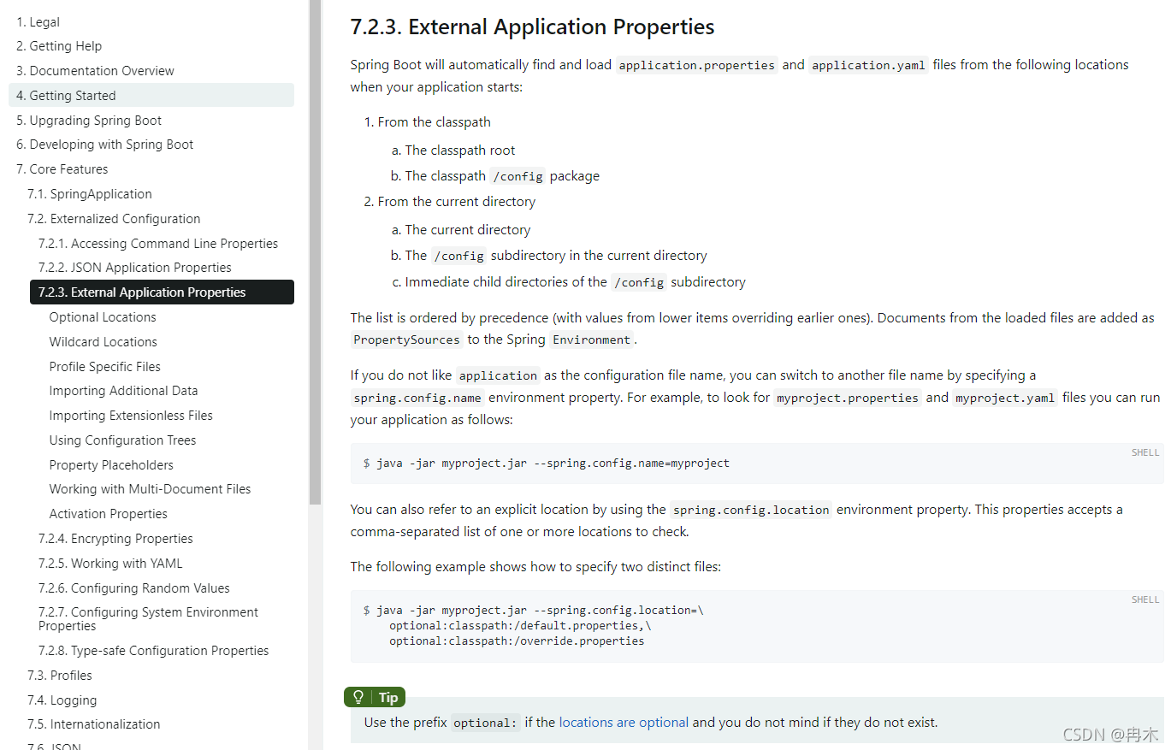Follow the 'locations are optional' link

point(624,722)
